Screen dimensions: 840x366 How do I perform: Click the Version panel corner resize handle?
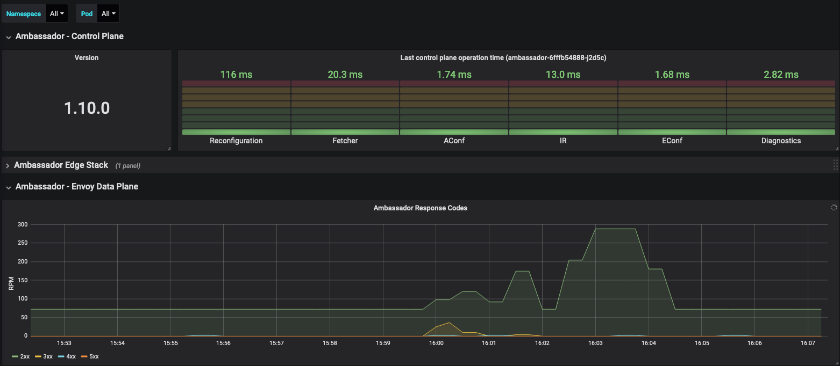tap(169, 148)
